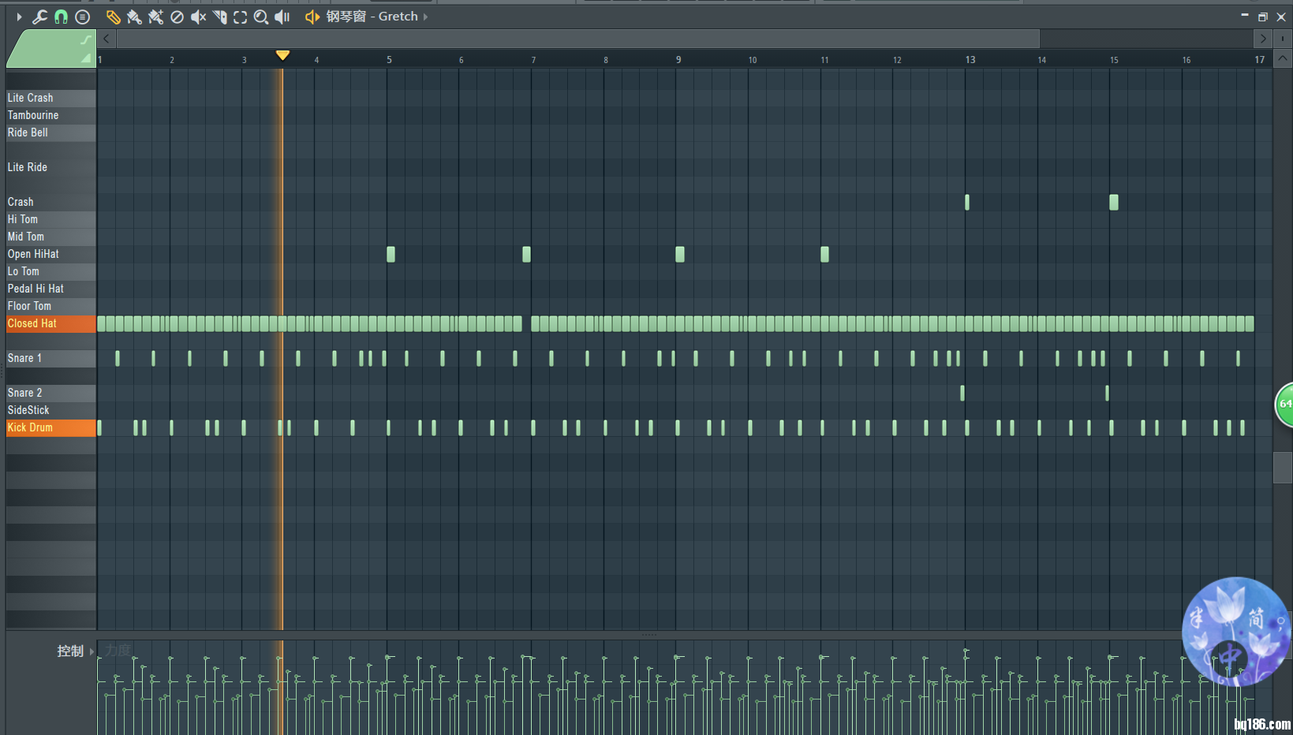Click first Open HiHat note at bar 5
This screenshot has height=735, width=1293.
click(391, 254)
